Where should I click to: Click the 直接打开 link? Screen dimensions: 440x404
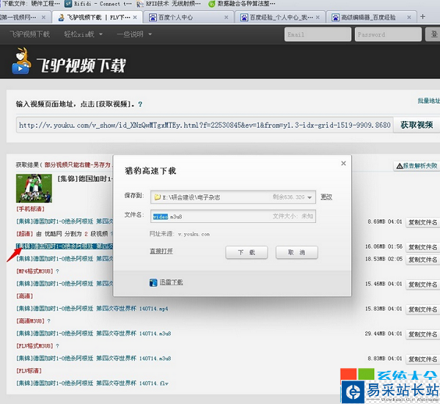161,251
